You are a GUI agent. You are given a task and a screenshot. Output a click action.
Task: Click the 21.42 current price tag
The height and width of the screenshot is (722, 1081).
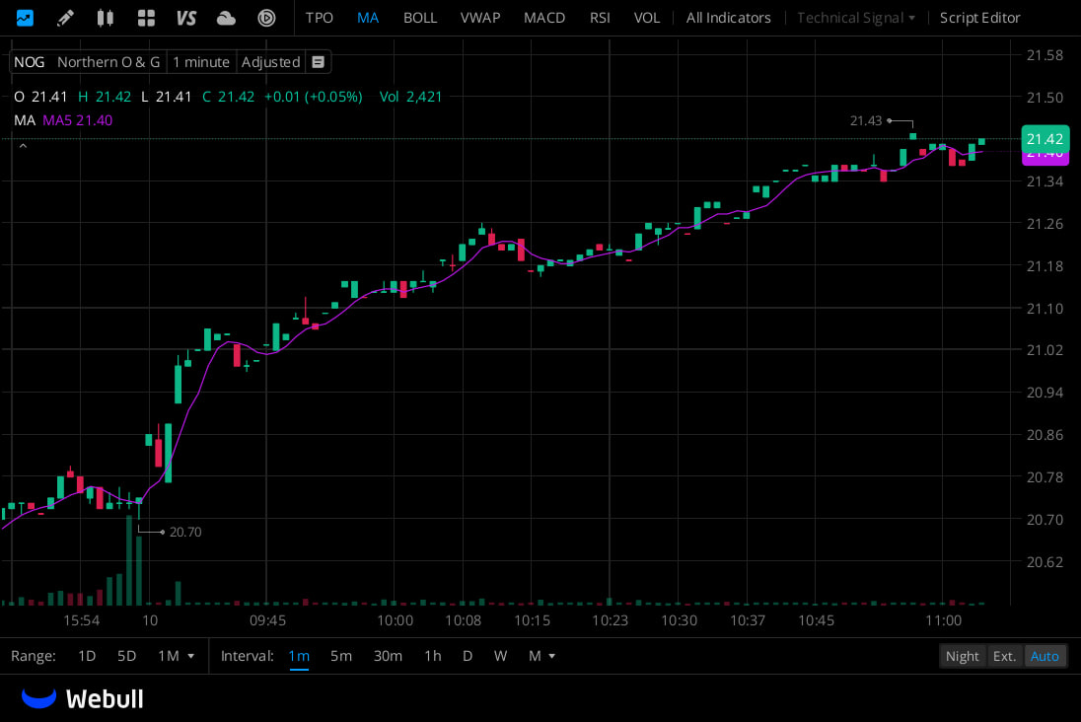tap(1045, 139)
